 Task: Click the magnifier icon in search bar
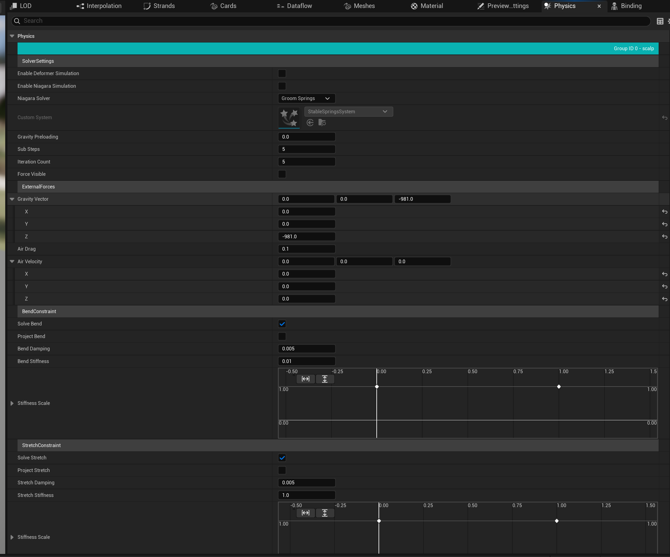click(17, 21)
